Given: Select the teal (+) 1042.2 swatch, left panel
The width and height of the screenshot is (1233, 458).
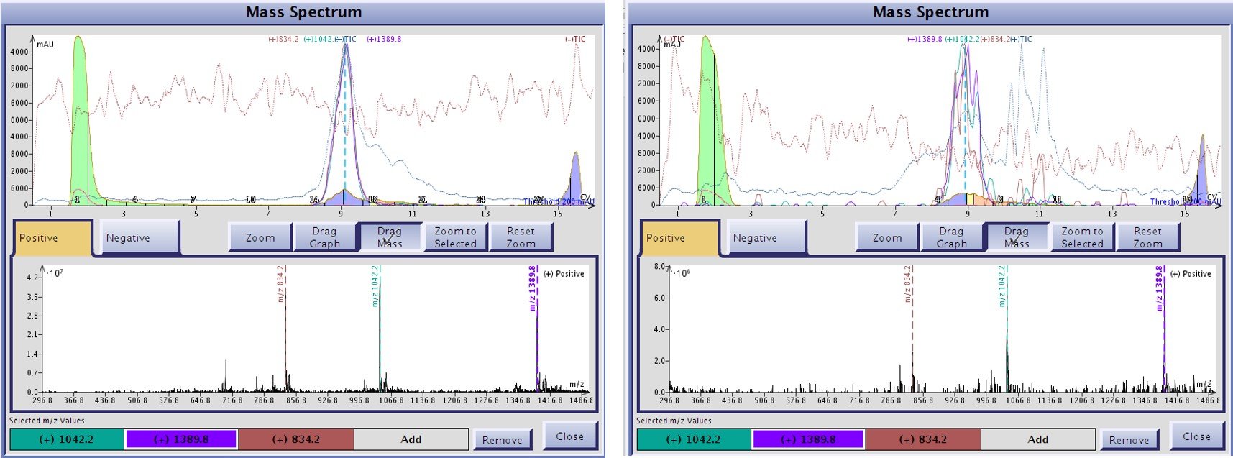Looking at the screenshot, I should pyautogui.click(x=67, y=439).
